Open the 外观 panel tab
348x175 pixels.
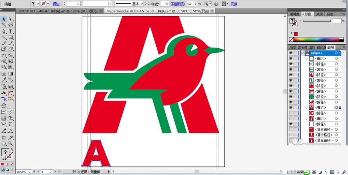pos(319,14)
